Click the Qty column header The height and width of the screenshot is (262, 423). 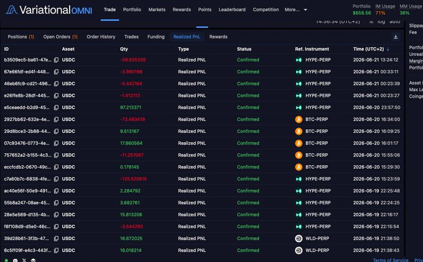click(x=124, y=49)
